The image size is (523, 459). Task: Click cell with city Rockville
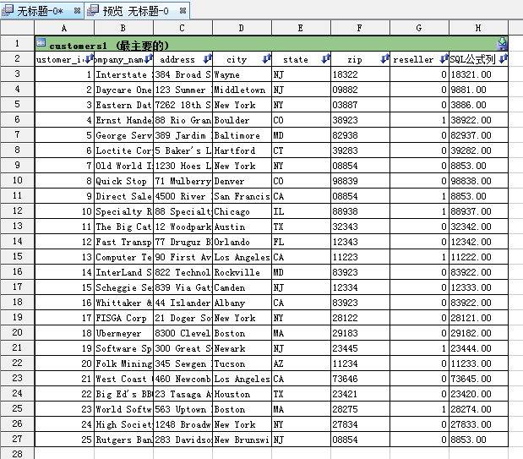click(242, 272)
